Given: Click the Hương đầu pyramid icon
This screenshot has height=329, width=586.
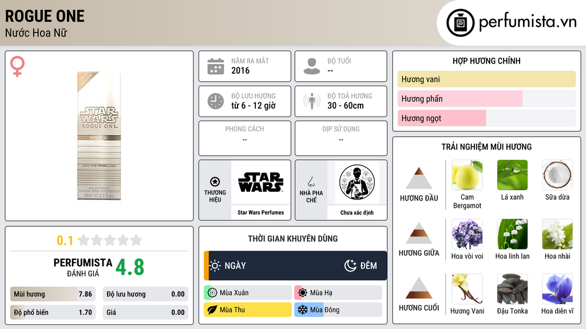Looking at the screenshot, I should (419, 178).
